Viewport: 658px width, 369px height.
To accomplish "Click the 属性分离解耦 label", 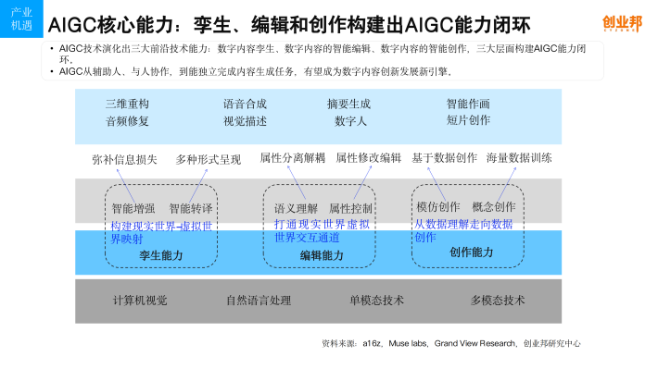I will [293, 158].
